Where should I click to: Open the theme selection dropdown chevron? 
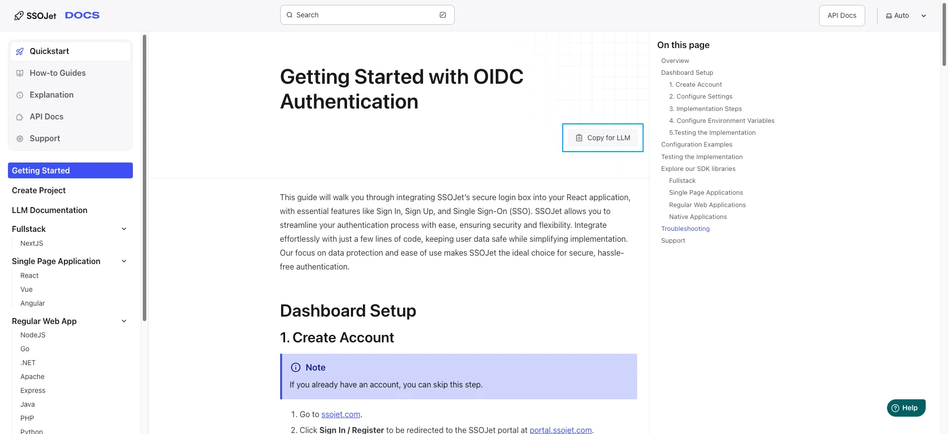[x=923, y=15]
